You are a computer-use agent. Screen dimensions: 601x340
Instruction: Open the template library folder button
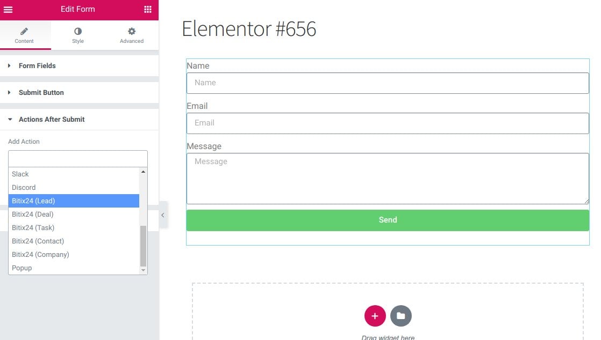click(401, 316)
